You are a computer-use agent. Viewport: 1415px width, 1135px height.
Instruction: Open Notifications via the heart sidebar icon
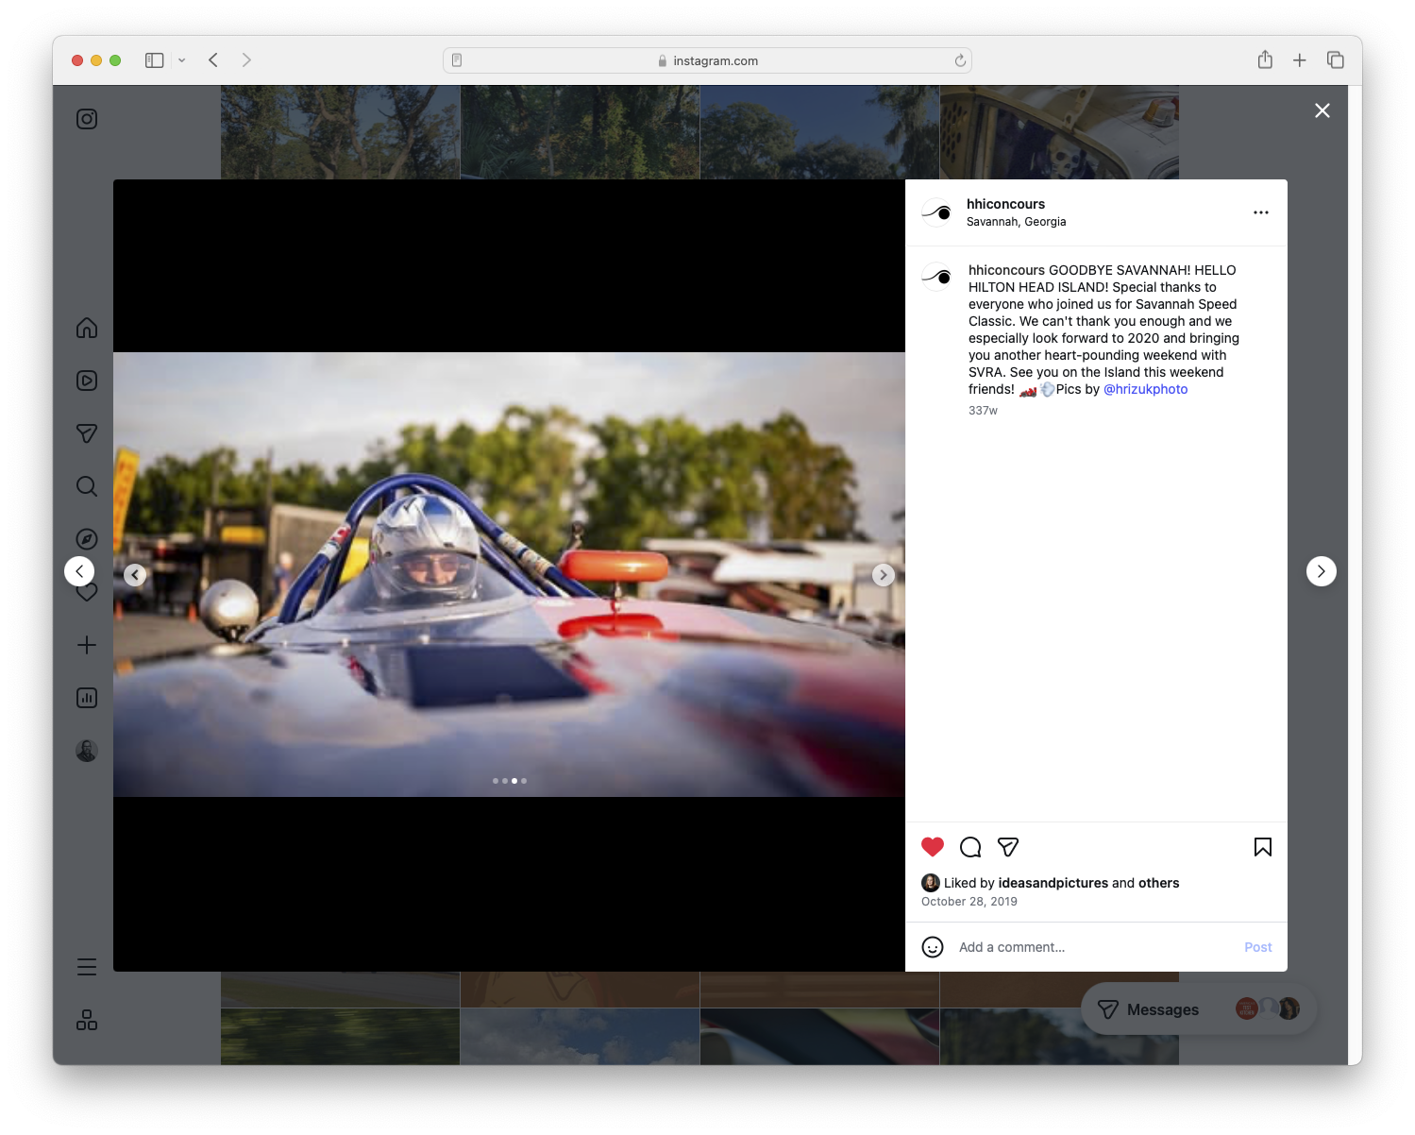pos(86,592)
